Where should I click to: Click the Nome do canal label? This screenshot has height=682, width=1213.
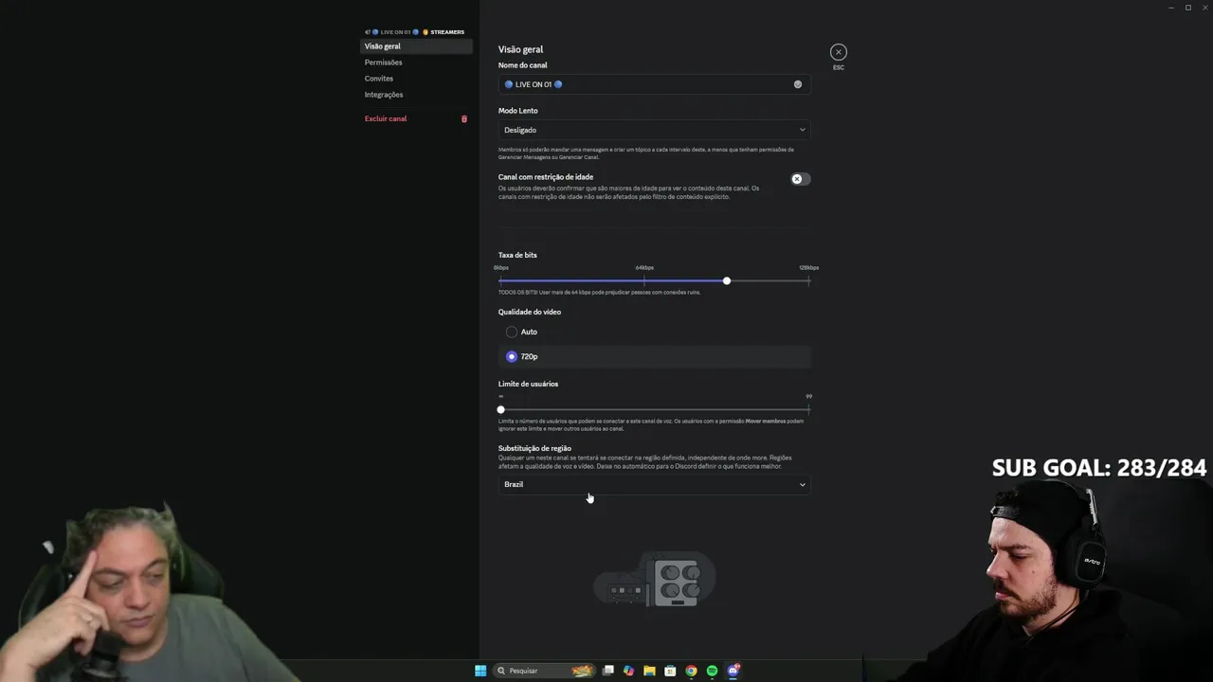click(x=522, y=65)
